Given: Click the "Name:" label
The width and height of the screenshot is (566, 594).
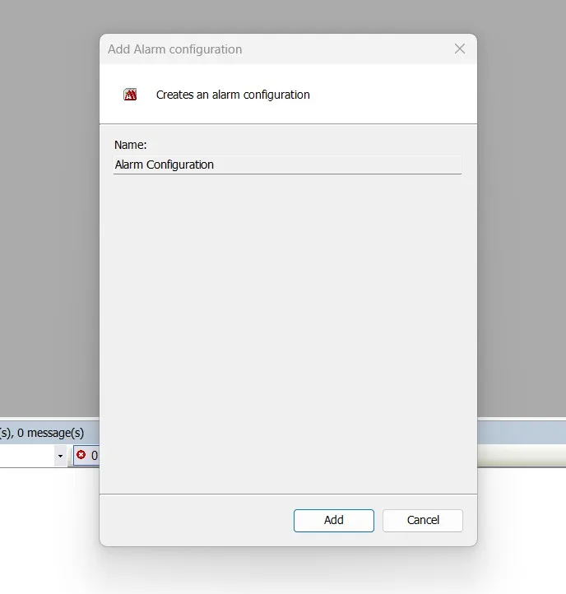Looking at the screenshot, I should (x=130, y=145).
